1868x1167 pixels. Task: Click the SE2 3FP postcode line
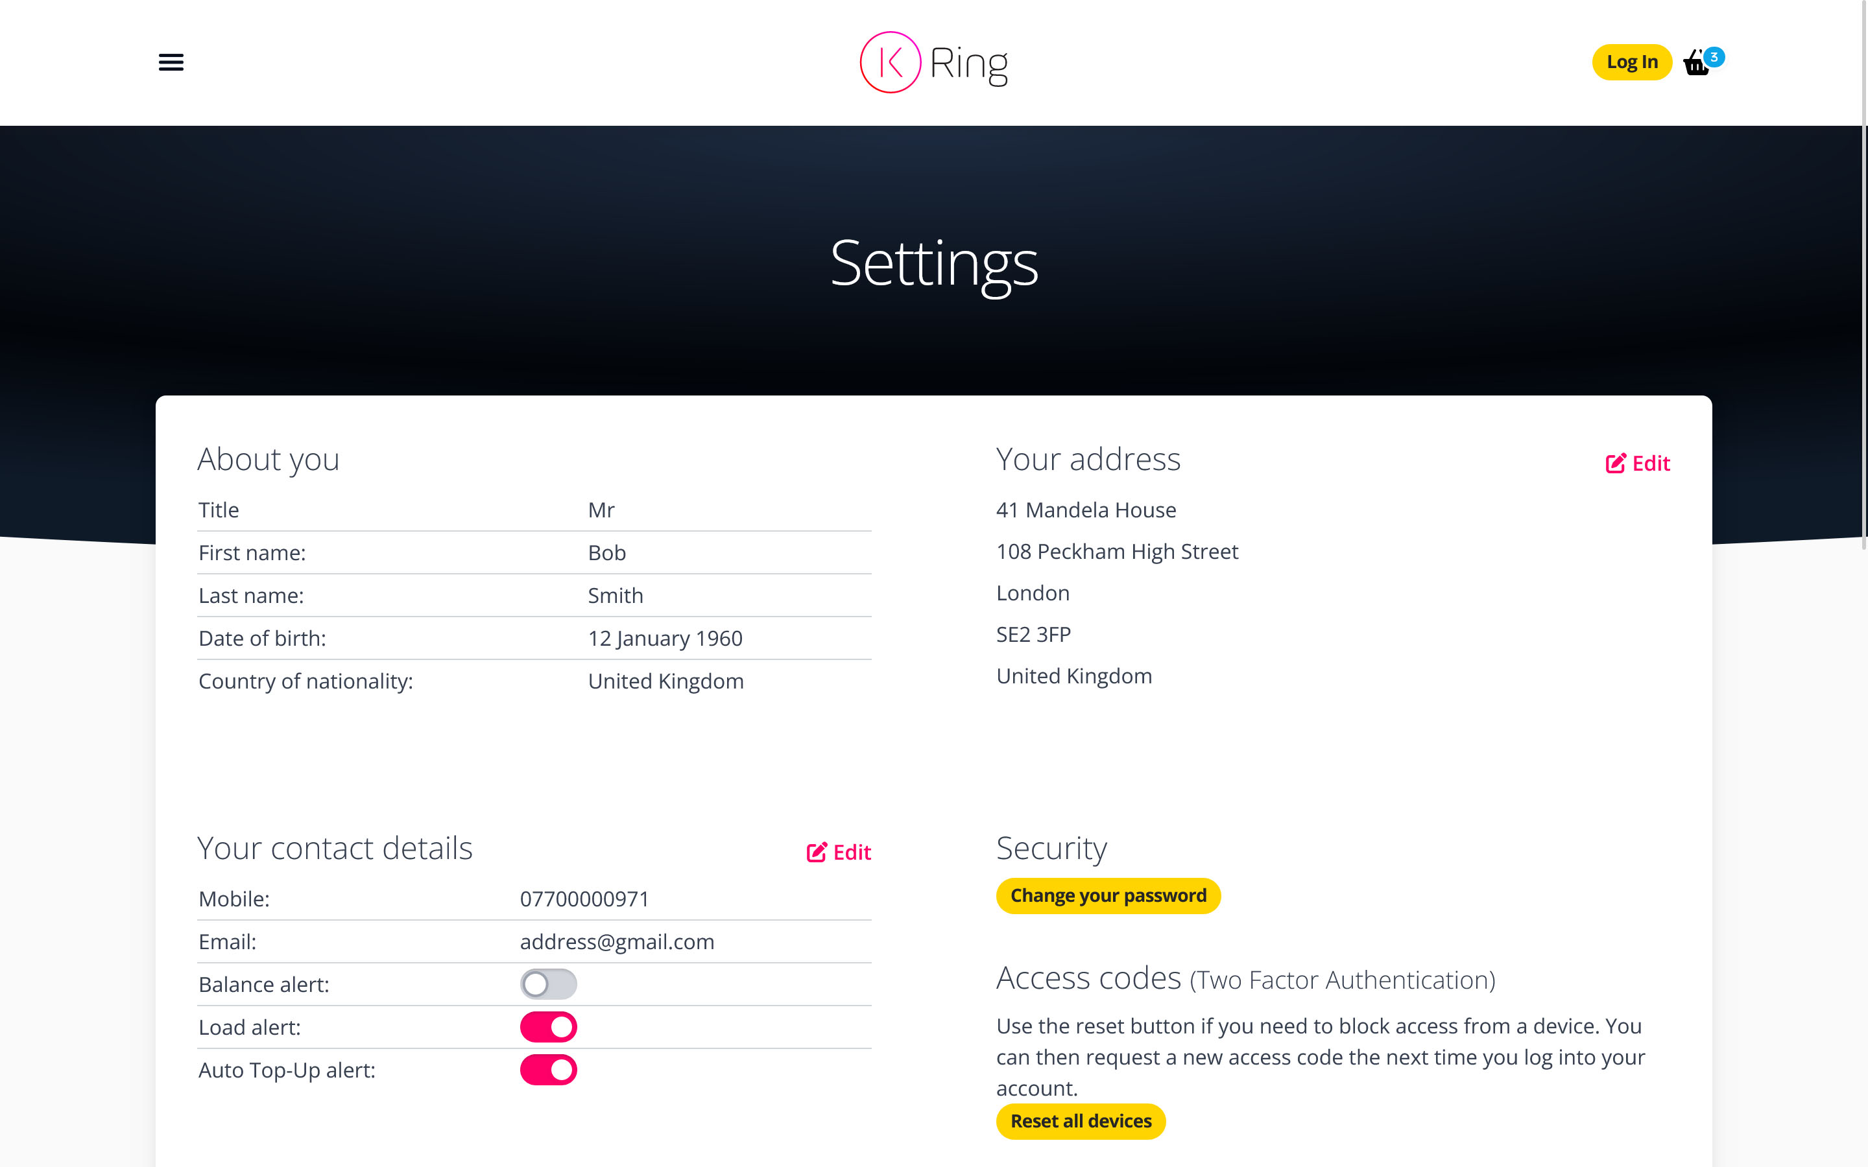(1033, 635)
